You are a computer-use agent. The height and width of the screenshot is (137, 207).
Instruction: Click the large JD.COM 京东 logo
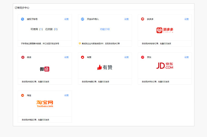(165, 65)
